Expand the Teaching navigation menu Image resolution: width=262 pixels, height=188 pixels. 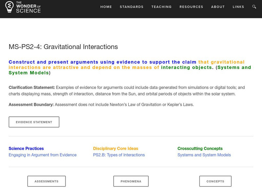click(x=161, y=7)
